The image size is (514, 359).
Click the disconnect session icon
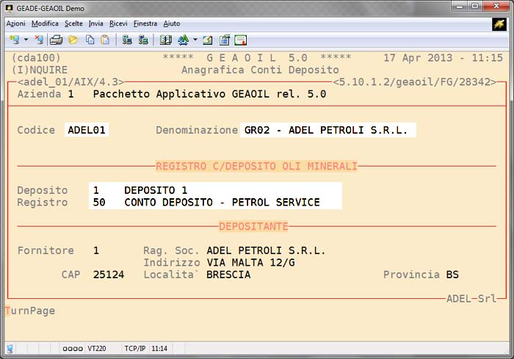39,40
